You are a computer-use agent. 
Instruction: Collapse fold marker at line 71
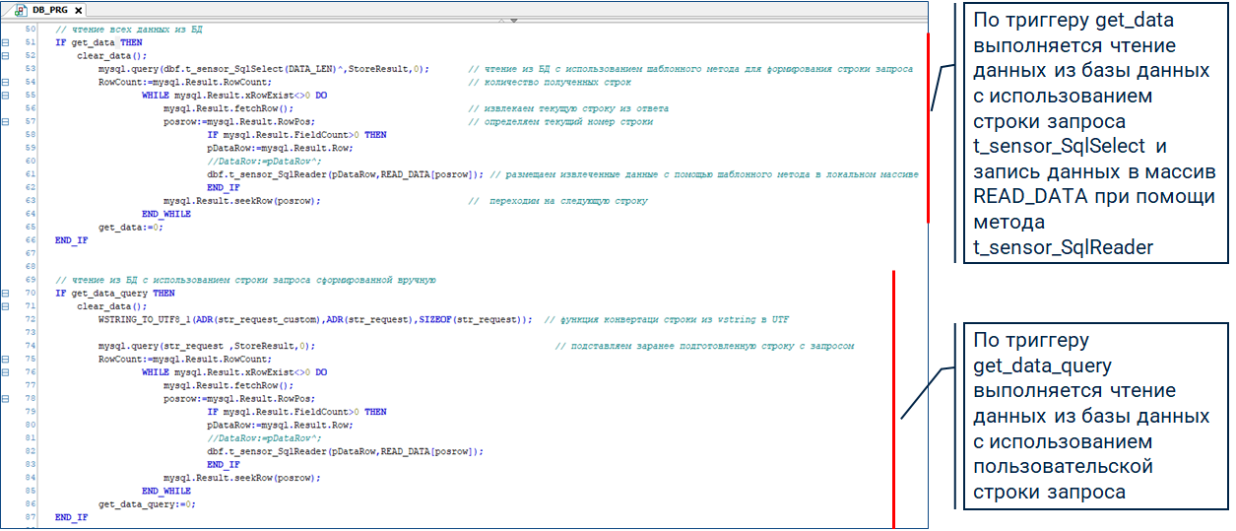click(6, 306)
